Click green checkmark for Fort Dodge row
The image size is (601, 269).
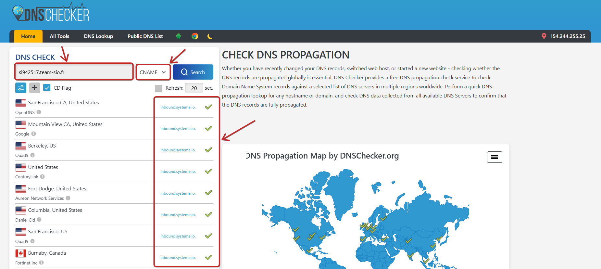click(208, 193)
